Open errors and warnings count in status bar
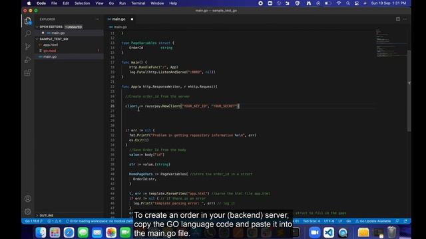Screen dimensions: 426x239 point(55,221)
